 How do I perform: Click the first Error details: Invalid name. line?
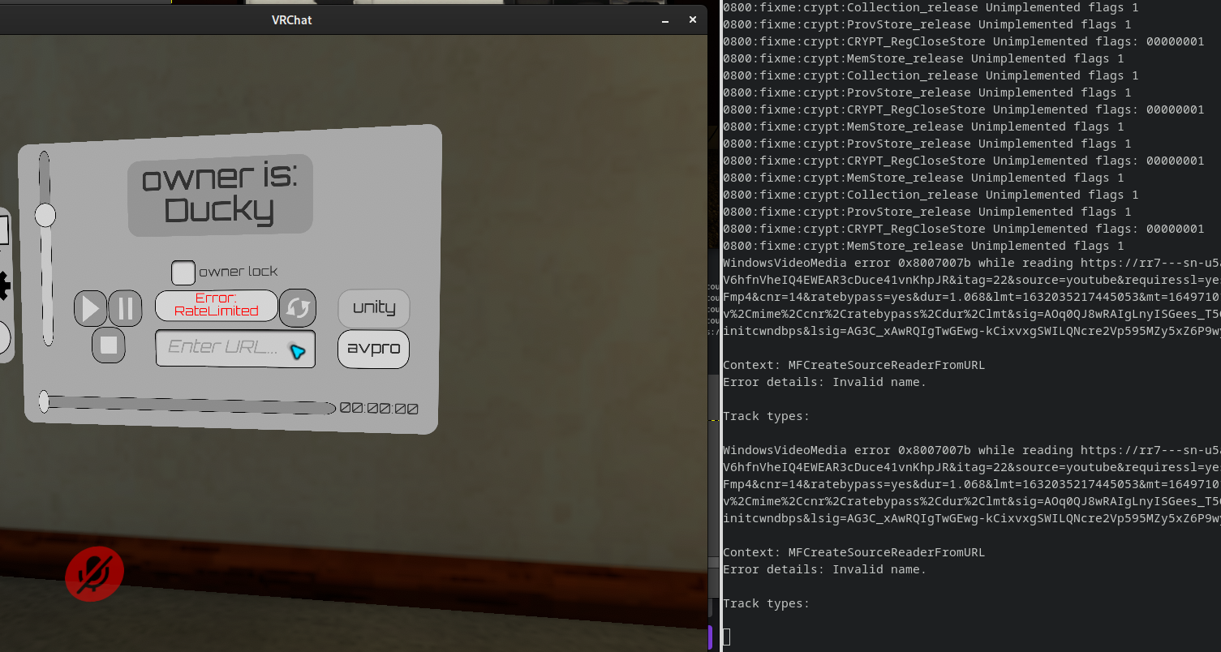824,382
